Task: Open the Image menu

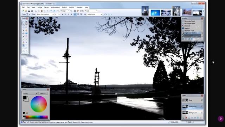Action: click(x=40, y=7)
